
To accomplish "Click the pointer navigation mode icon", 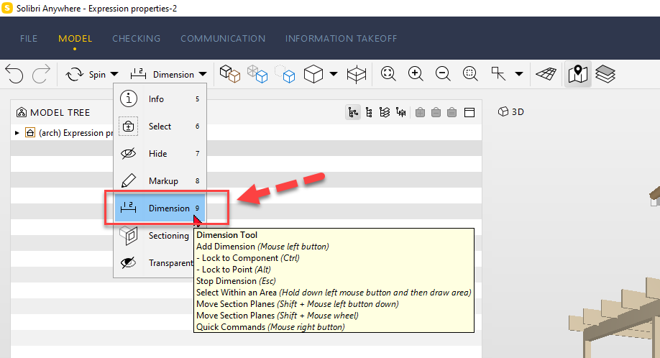I will (x=498, y=74).
